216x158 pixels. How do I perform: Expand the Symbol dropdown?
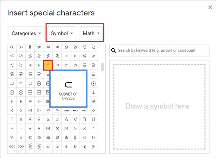point(61,33)
